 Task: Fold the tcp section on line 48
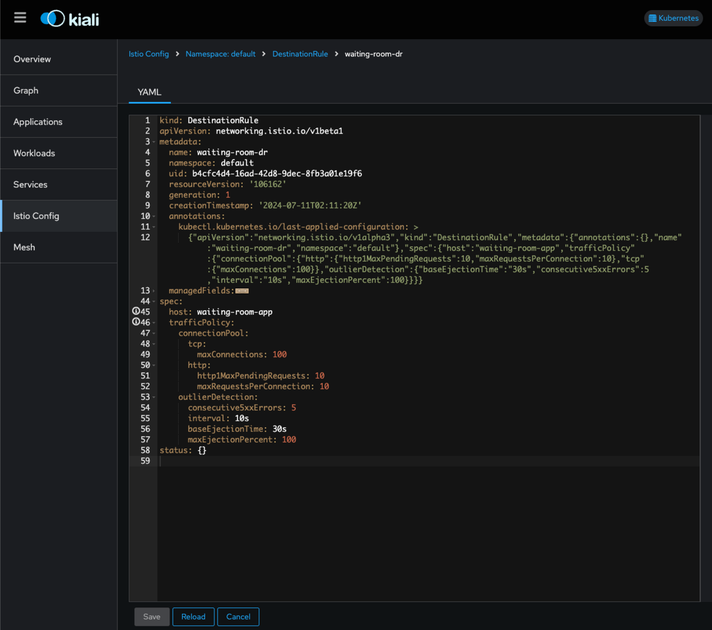[154, 344]
